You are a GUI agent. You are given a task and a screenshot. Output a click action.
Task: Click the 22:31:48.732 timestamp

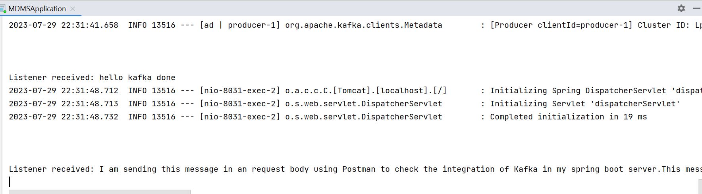coord(90,117)
